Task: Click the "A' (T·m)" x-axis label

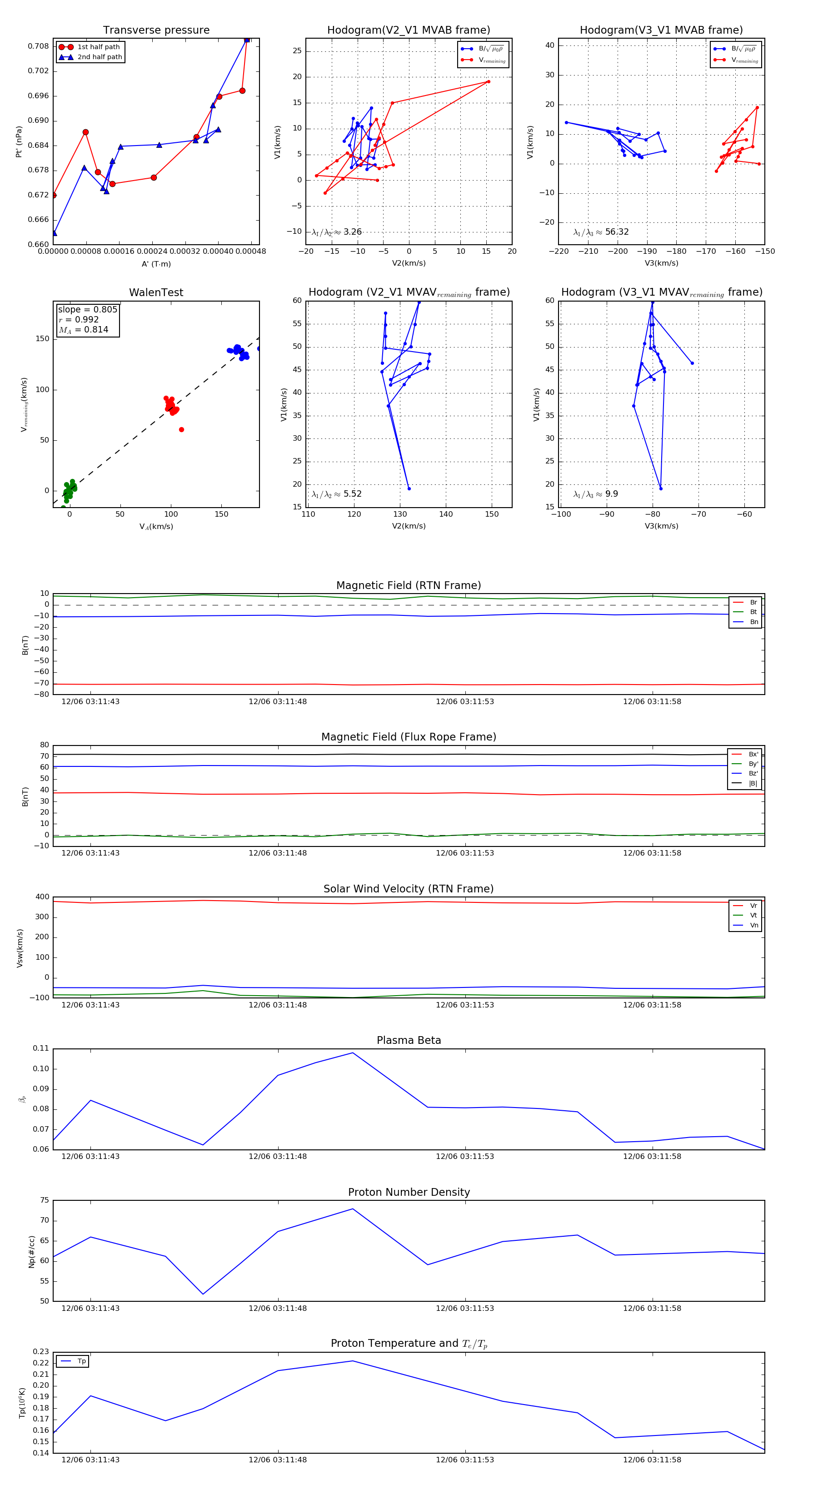Action: point(156,264)
